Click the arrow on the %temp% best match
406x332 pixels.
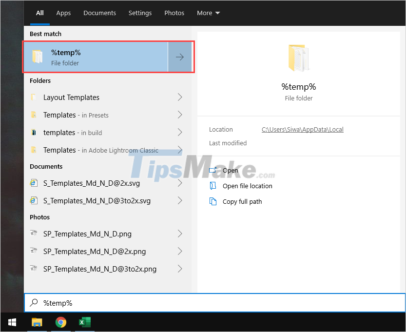tap(180, 57)
